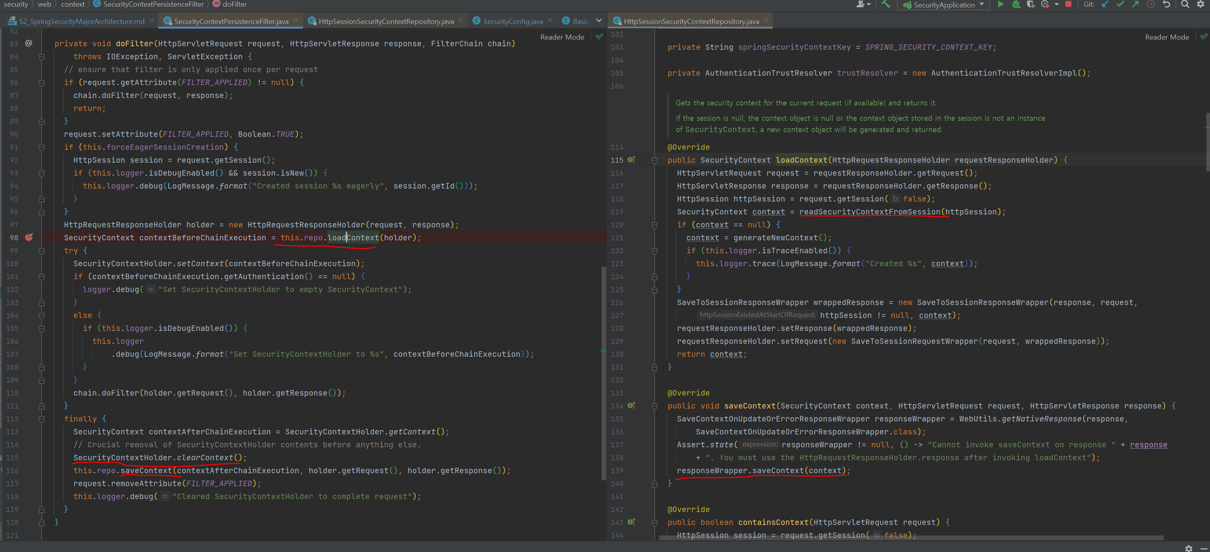
Task: Open the profiler run options dropdown arrow
Action: coord(1056,4)
